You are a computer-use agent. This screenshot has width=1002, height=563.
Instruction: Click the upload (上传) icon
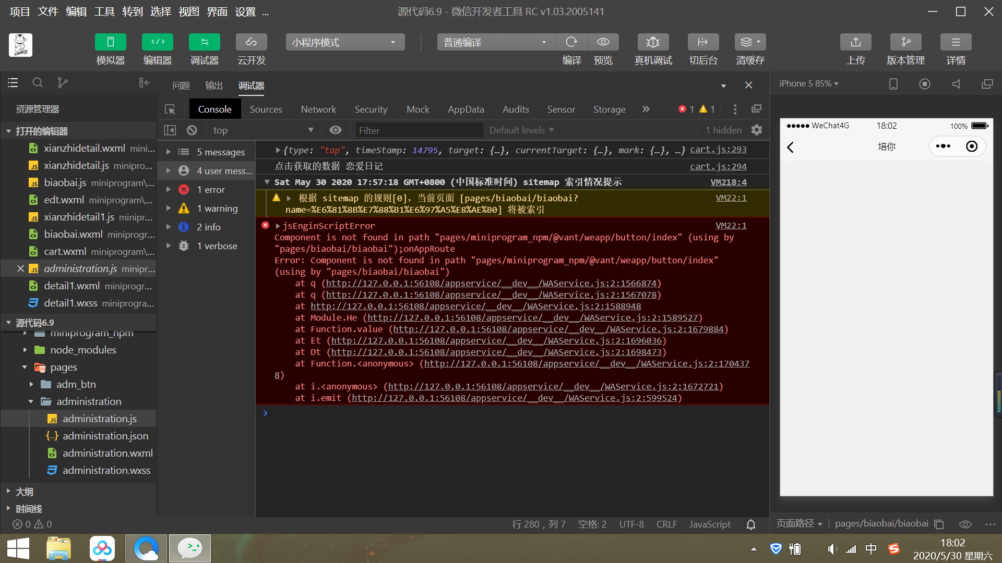pos(855,42)
